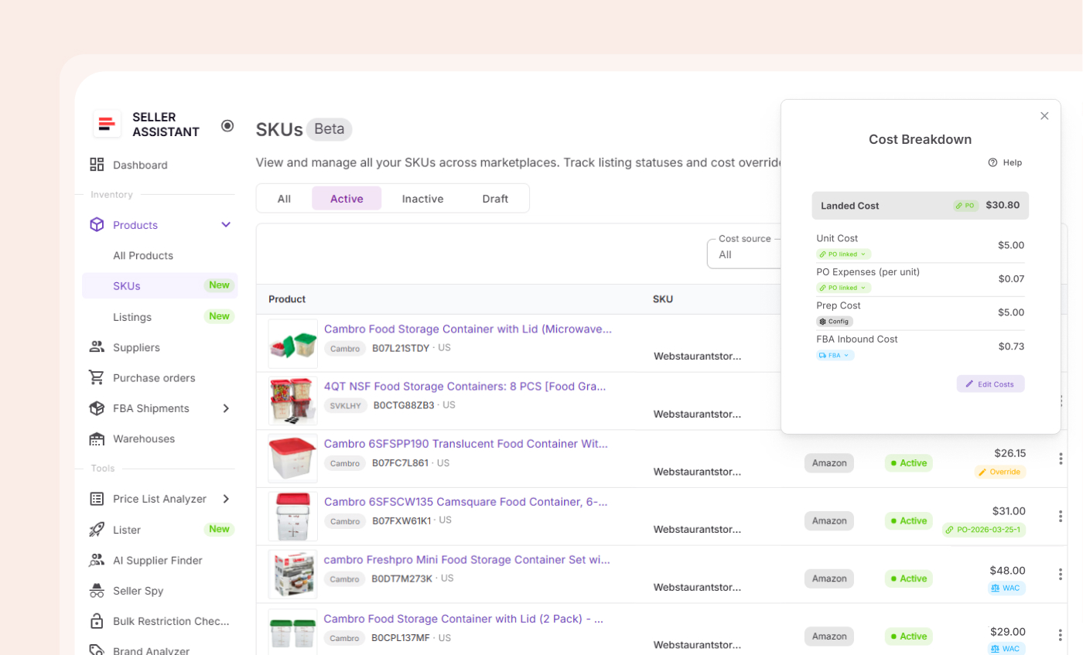Open the AI Supplier Finder icon
1083x655 pixels.
[96, 560]
